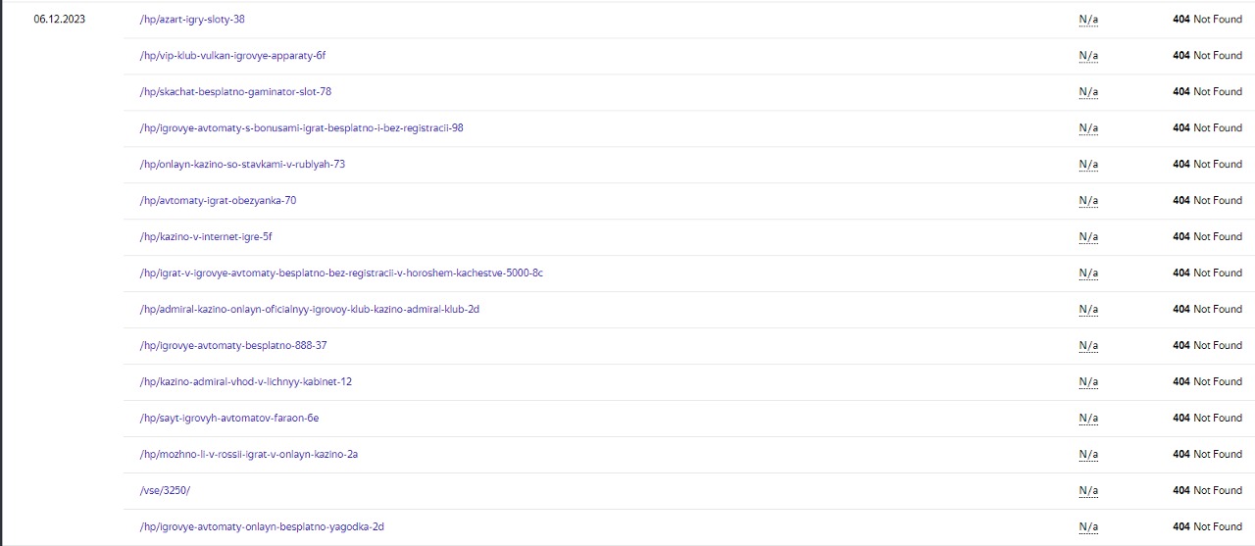Open the igrovye-avtomaty-s-bonusami URL ending in 98
The image size is (1255, 546).
(302, 128)
